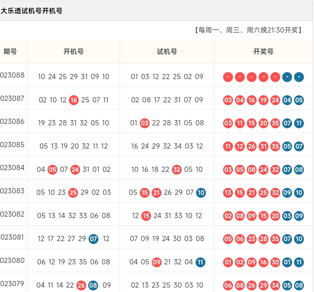Click red ball 24 in 023084 开机号

[75, 170]
